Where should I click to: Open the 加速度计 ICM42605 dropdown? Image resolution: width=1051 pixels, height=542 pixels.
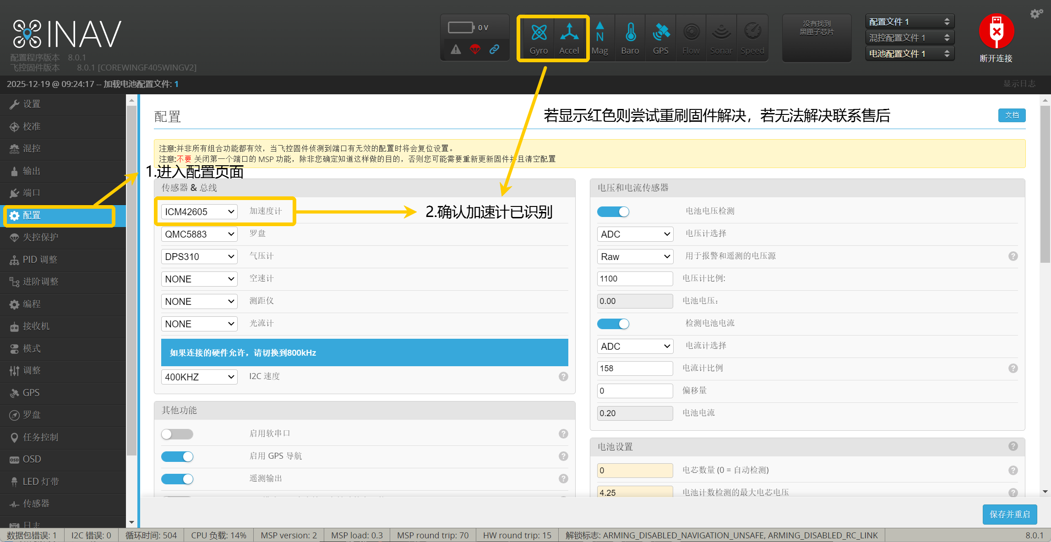pyautogui.click(x=199, y=211)
